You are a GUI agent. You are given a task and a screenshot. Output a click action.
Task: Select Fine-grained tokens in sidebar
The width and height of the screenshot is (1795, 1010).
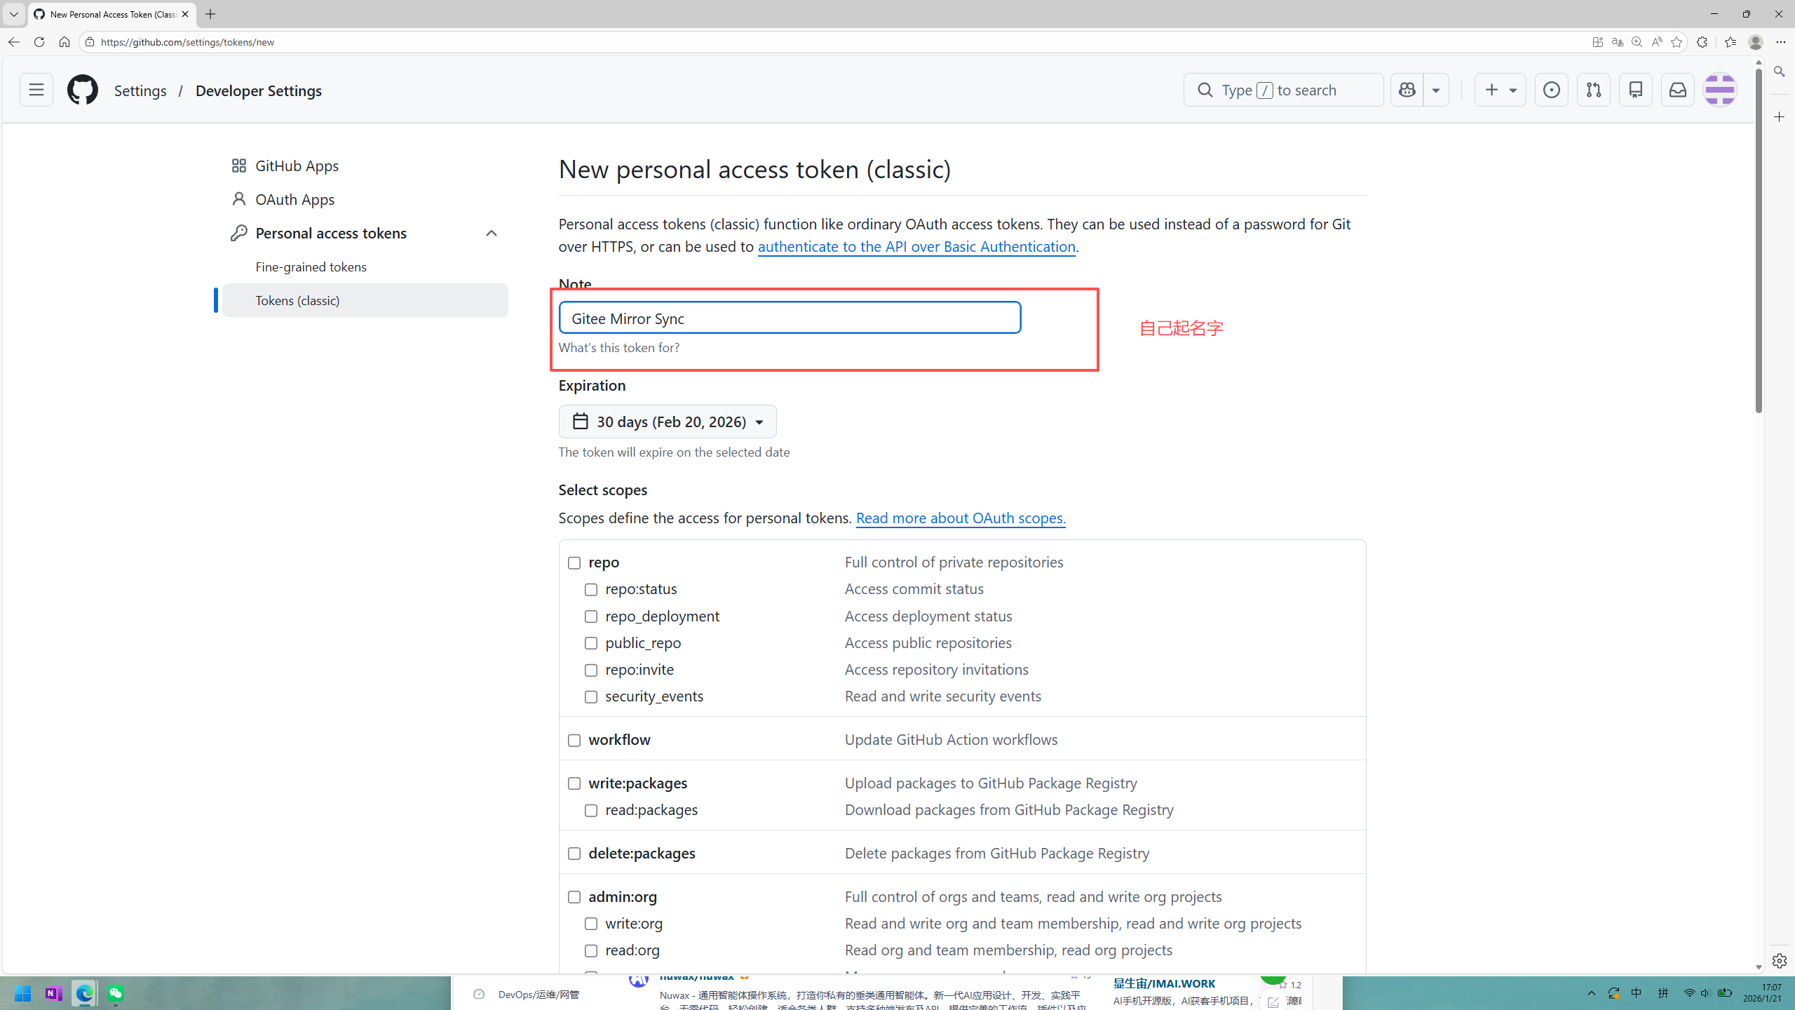(311, 267)
